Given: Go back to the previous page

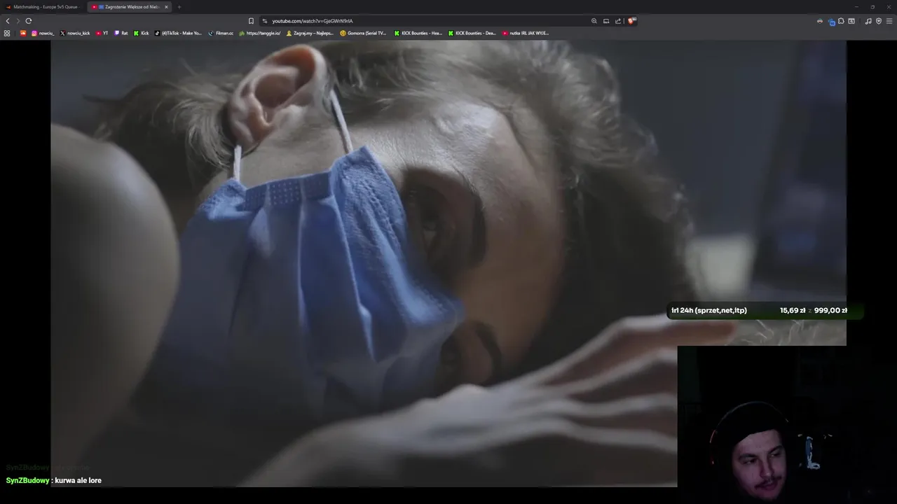Looking at the screenshot, I should [x=8, y=21].
